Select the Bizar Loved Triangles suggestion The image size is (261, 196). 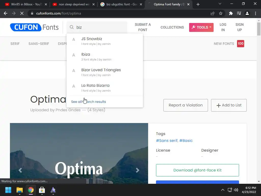coord(105,72)
